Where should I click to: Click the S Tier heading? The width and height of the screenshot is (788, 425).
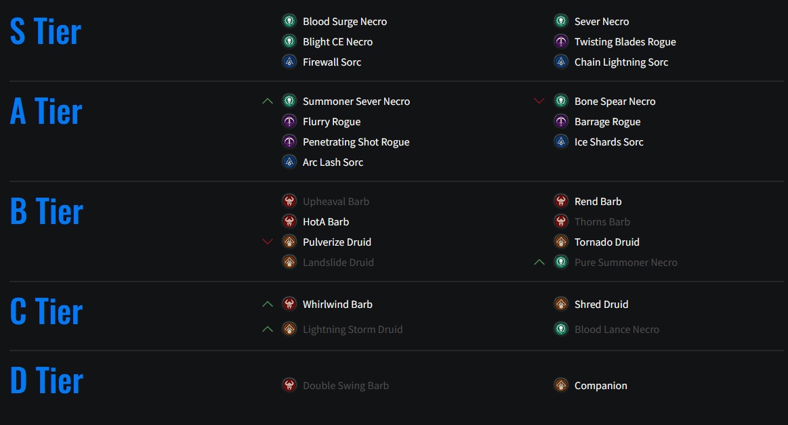[x=45, y=32]
